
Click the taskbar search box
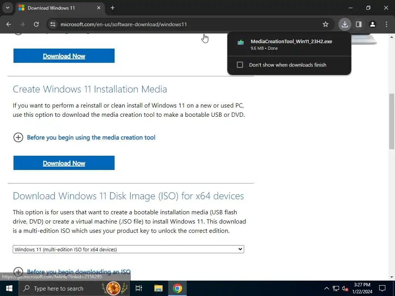[x=74, y=288]
